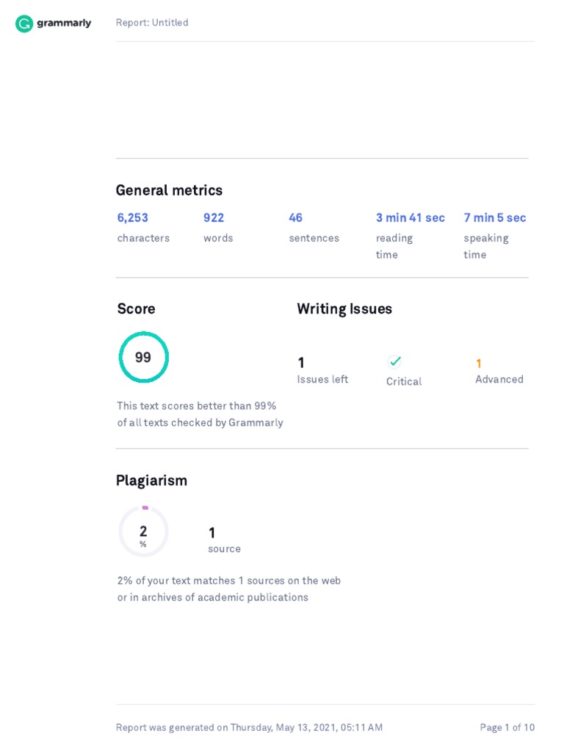
Task: Click the Plagiarism section heading
Action: [x=151, y=480]
